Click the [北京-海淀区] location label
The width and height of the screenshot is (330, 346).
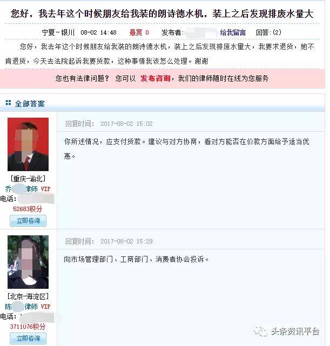click(x=28, y=296)
